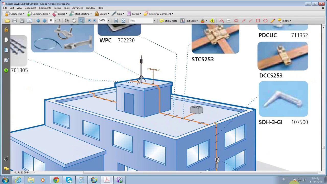Click the page number field

[x=51, y=21]
